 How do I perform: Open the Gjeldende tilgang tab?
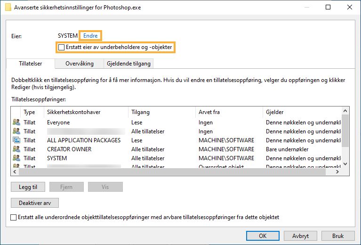coord(129,64)
